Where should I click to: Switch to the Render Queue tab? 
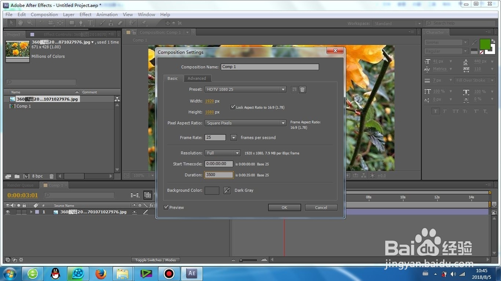pyautogui.click(x=20, y=185)
